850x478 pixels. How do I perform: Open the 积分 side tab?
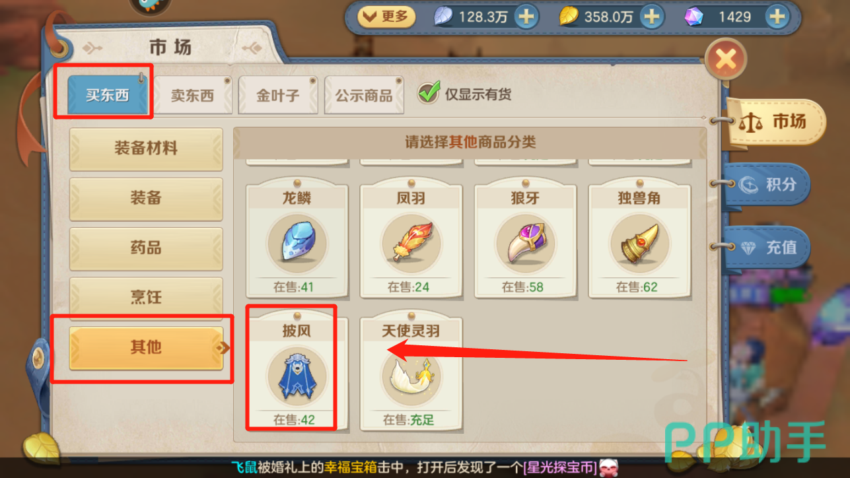[769, 184]
